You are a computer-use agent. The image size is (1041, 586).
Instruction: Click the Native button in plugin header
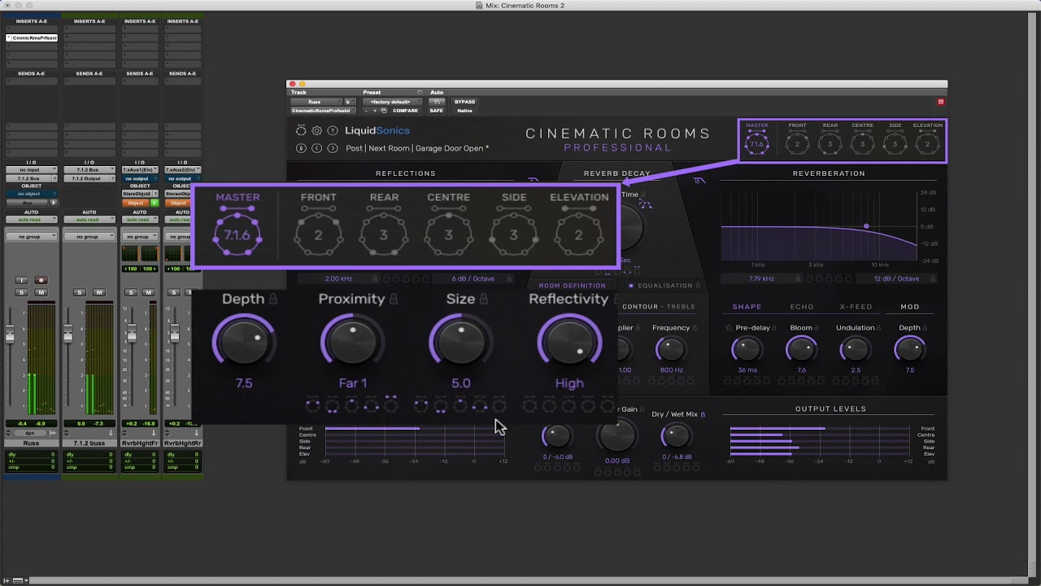click(x=464, y=111)
